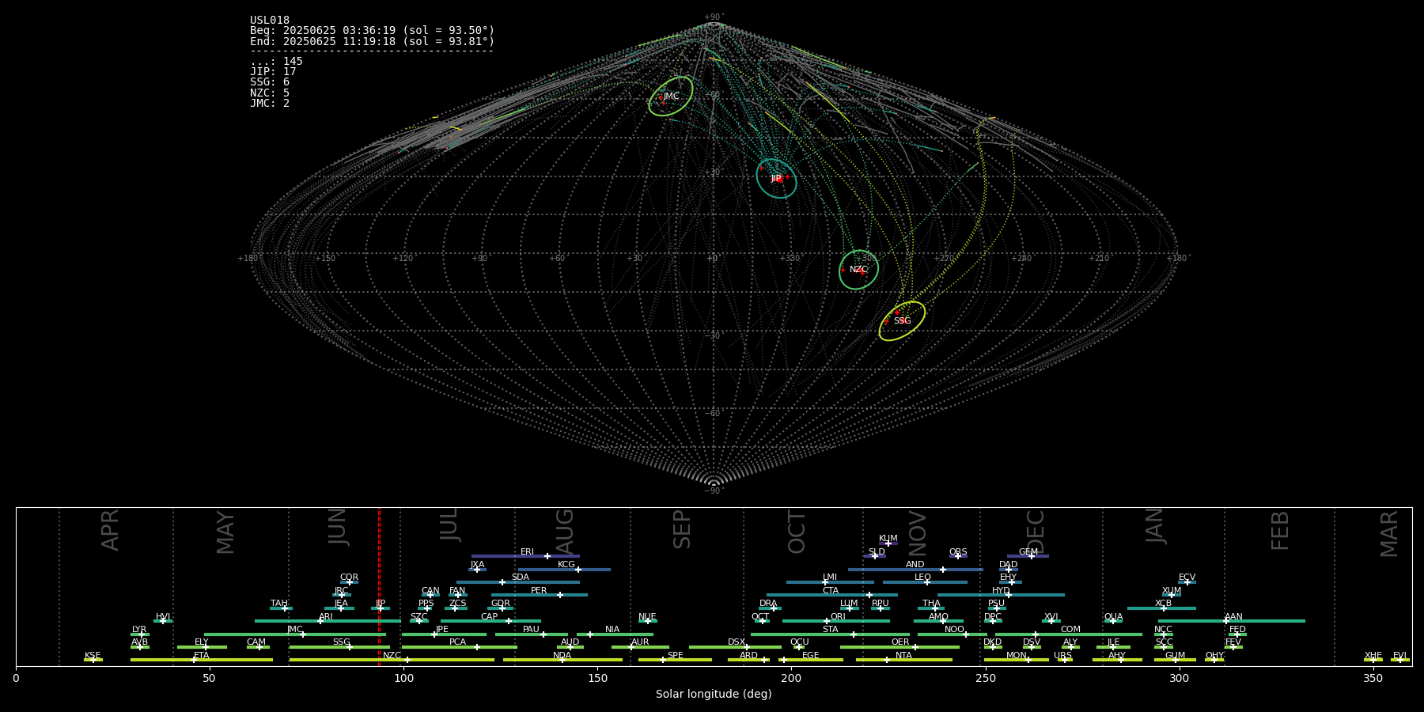Click the AND shower label in timeline
The image size is (1424, 712).
click(915, 565)
